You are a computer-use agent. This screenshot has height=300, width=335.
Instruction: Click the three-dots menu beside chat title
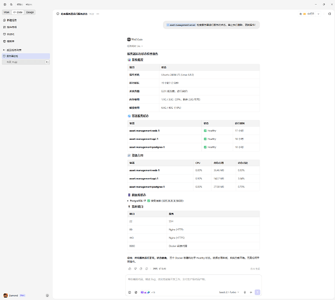tap(98, 14)
